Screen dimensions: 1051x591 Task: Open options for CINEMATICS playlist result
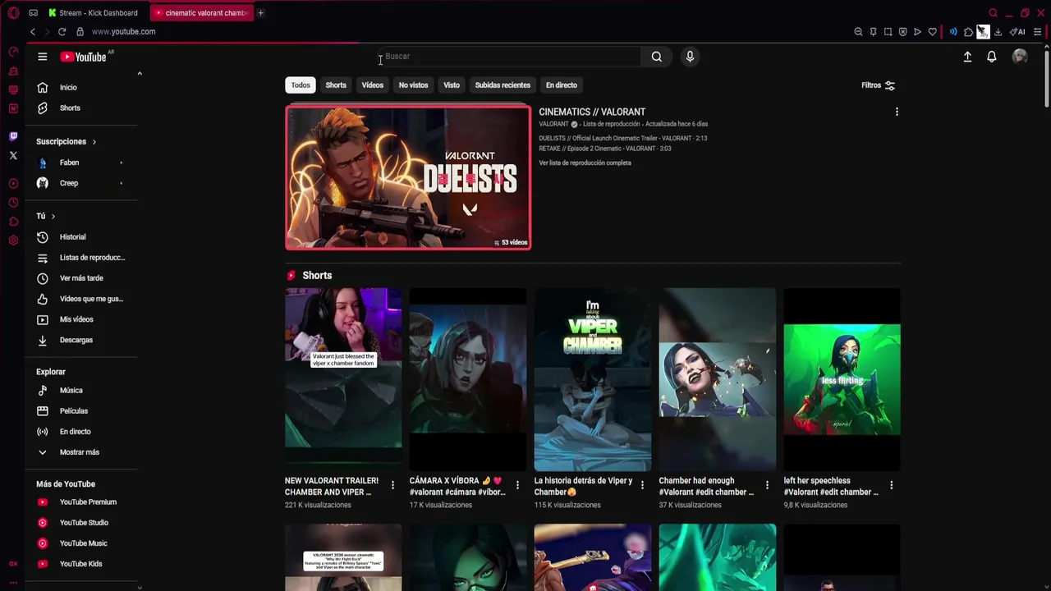coord(897,112)
